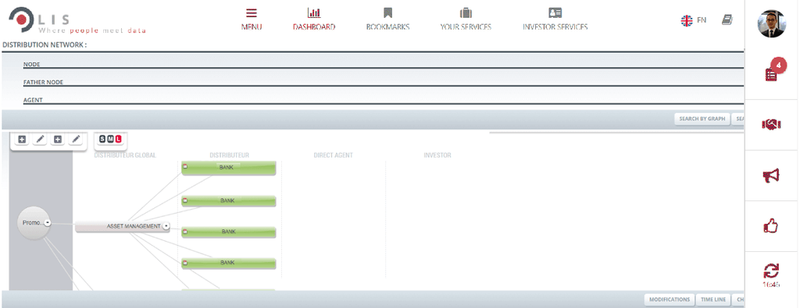Image resolution: width=800 pixels, height=308 pixels.
Task: Click the INVESTOR column header
Action: [437, 155]
